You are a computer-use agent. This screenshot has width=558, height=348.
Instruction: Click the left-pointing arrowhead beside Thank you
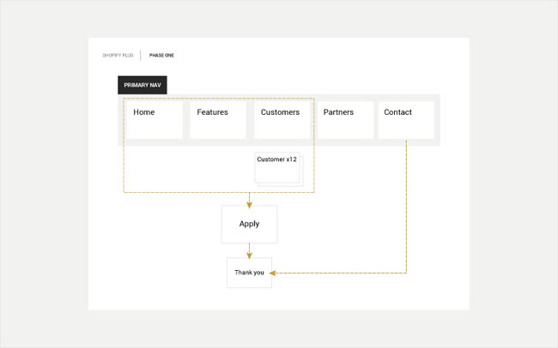(x=275, y=273)
